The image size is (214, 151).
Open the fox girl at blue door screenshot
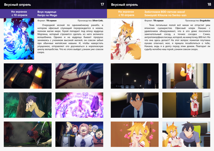tap(186, 105)
